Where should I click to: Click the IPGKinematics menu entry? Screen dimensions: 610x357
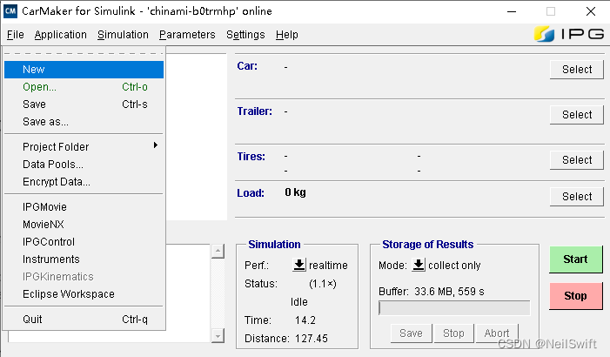coord(84,277)
